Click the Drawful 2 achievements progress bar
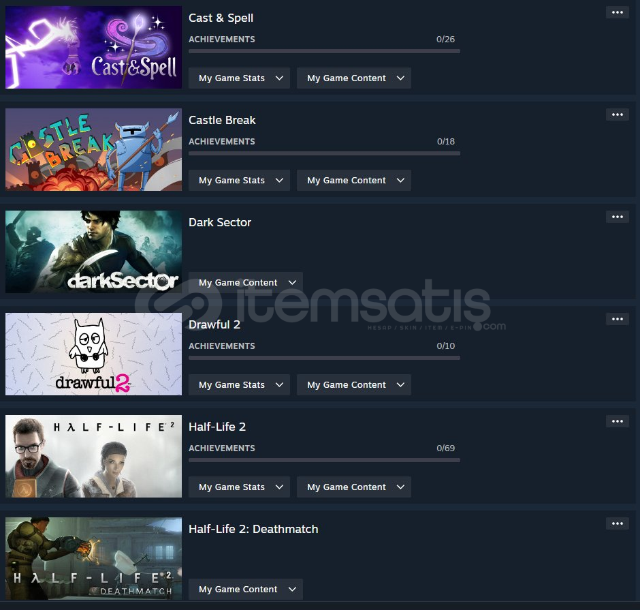Screen dimensions: 640x610 coord(324,358)
